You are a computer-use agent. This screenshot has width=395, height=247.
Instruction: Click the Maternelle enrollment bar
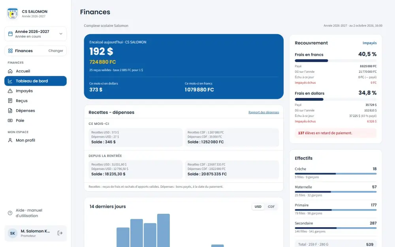pos(335,192)
